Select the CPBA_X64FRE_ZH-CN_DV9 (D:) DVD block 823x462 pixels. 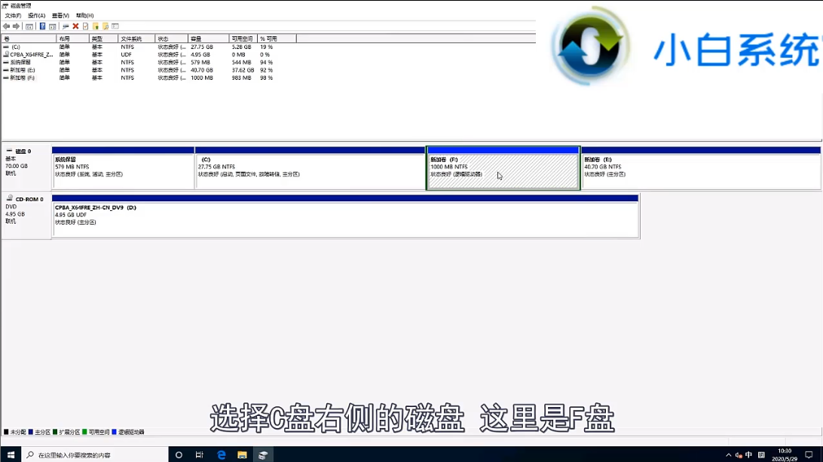coord(345,216)
